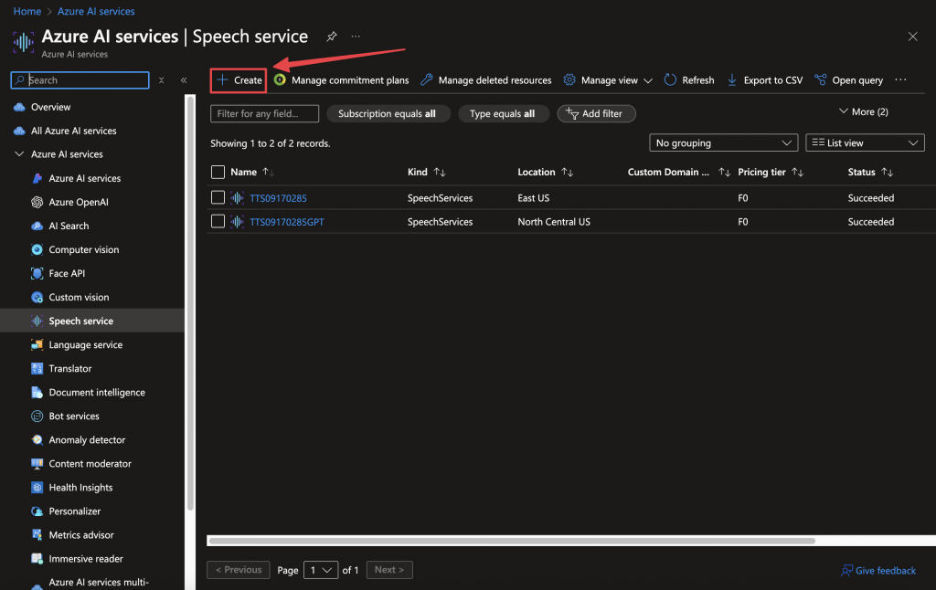Open the TTS09170285 resource link
Screen dimensions: 936x590
tap(278, 198)
